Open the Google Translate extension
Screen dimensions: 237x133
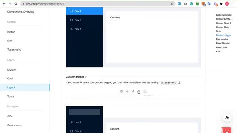tap(209, 4)
